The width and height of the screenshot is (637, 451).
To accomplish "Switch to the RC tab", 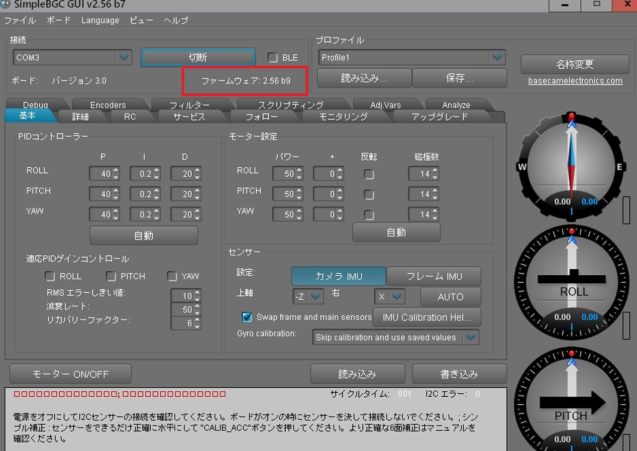I will [130, 116].
